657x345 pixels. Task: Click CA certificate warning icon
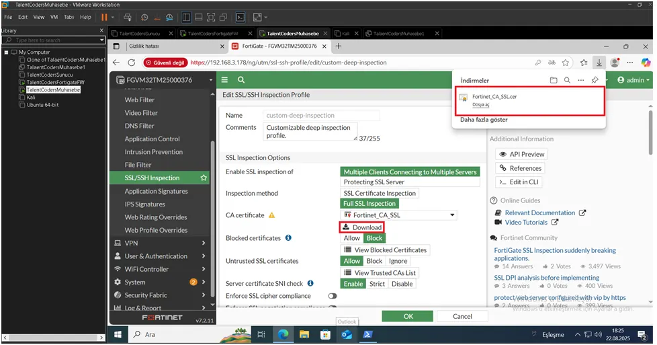pyautogui.click(x=271, y=215)
